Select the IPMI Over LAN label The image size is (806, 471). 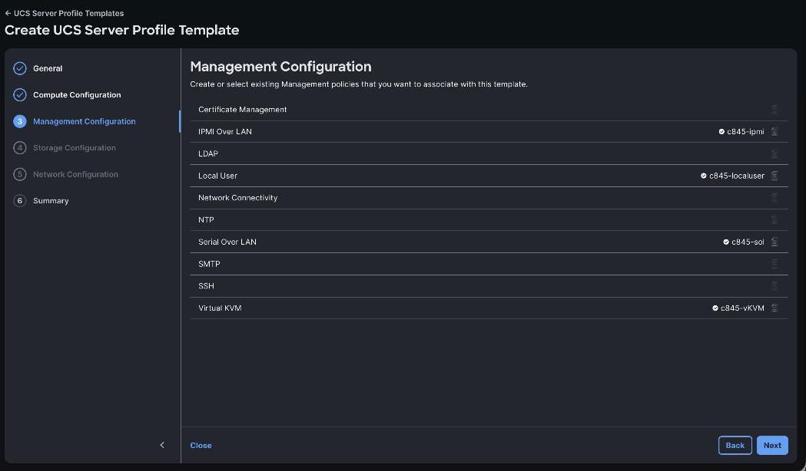tap(225, 131)
